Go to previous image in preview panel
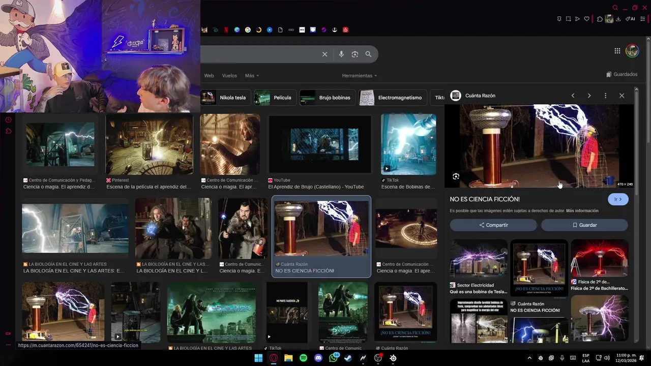This screenshot has height=366, width=651. click(573, 96)
